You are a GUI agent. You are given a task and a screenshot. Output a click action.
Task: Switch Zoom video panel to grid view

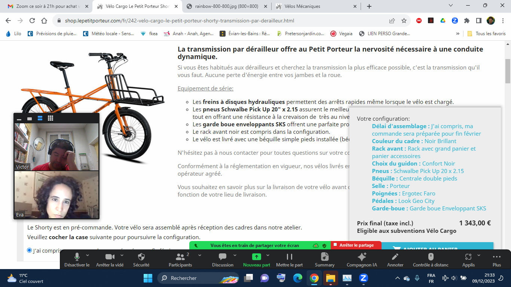[x=51, y=118]
